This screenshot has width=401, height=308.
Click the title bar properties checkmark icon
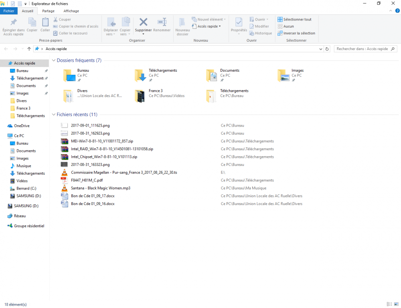[x=13, y=4]
